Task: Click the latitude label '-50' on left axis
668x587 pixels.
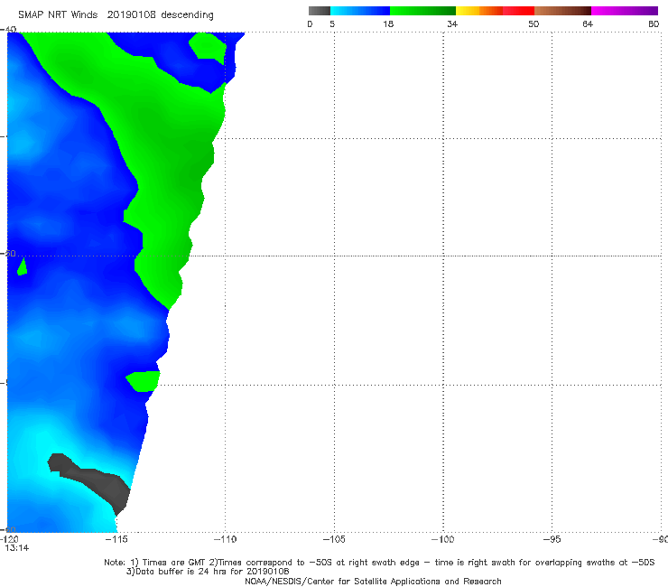Action: click(8, 253)
